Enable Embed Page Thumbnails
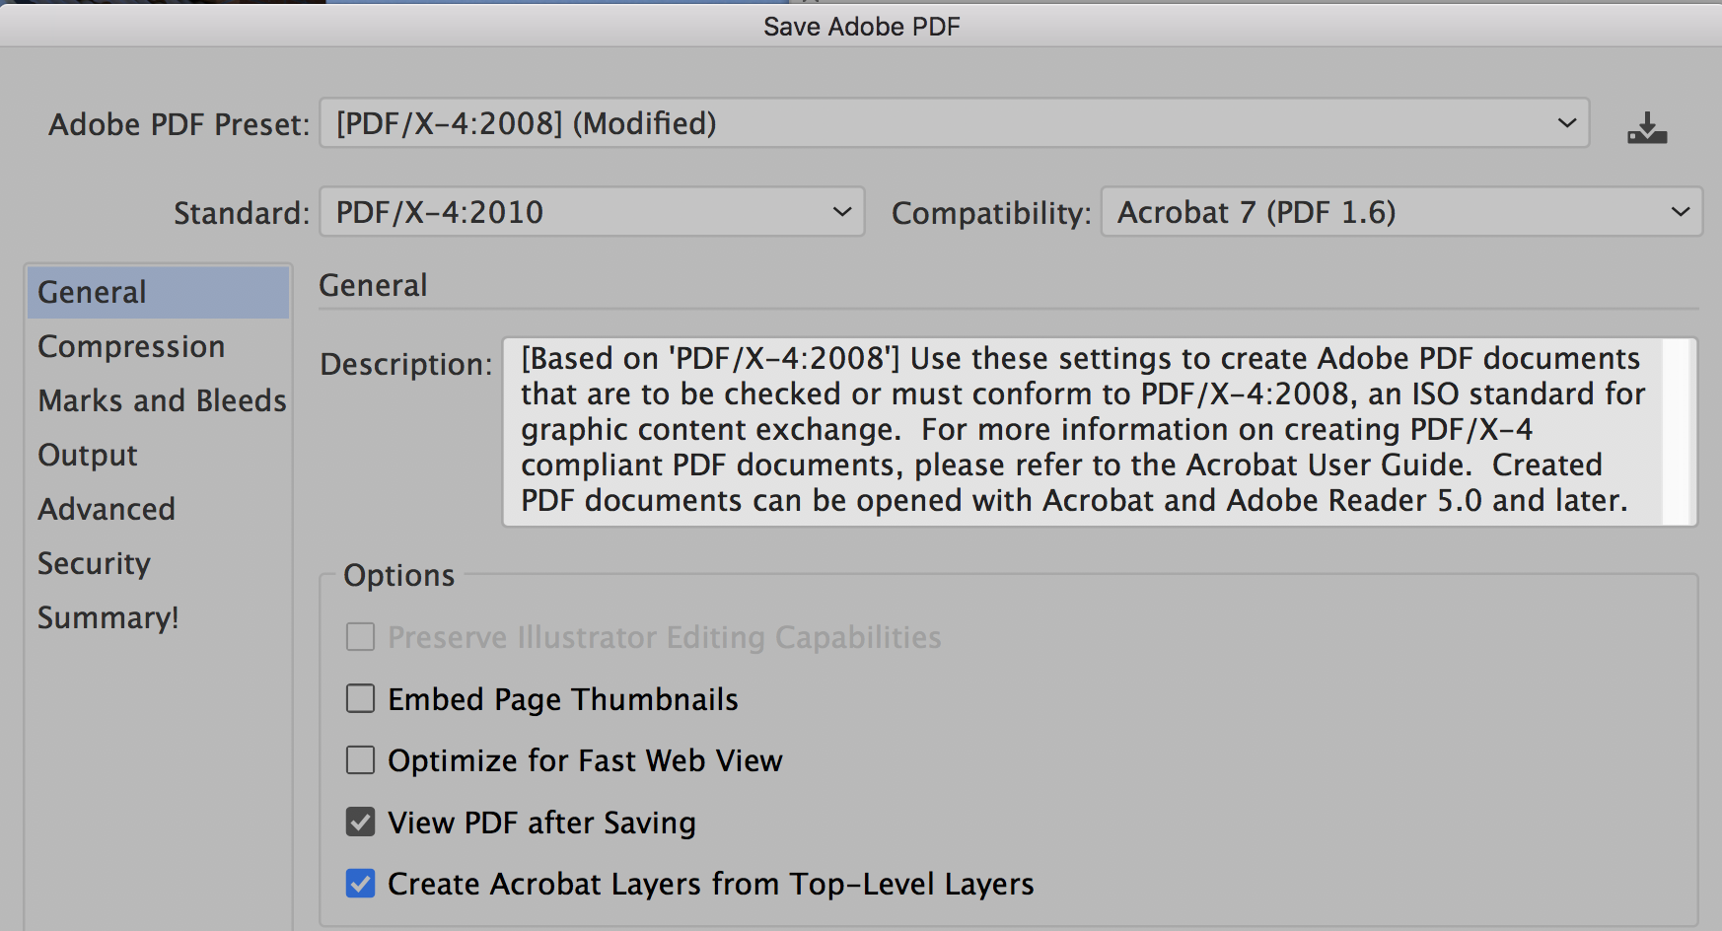Image resolution: width=1722 pixels, height=931 pixels. pyautogui.click(x=360, y=698)
